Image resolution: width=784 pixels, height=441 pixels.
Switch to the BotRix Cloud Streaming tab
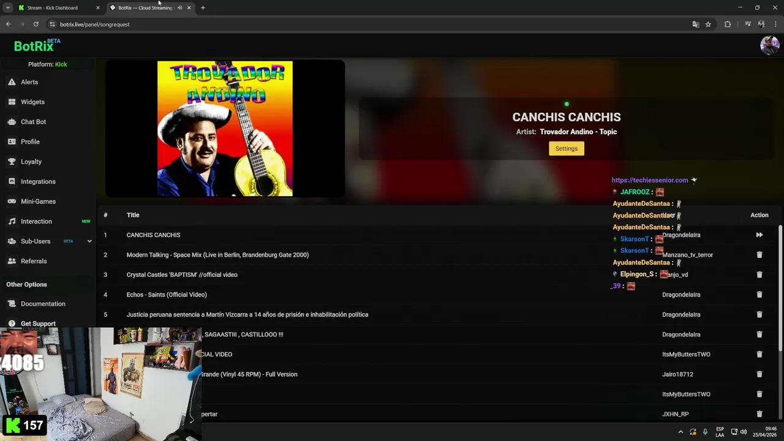coord(145,8)
